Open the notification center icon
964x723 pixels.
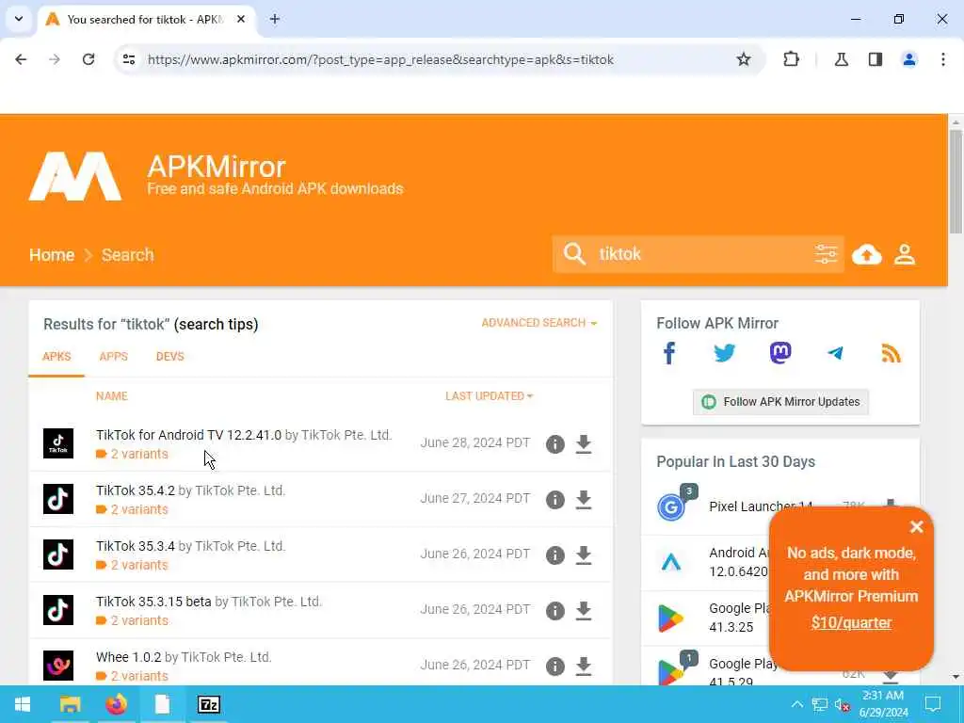coord(933,704)
